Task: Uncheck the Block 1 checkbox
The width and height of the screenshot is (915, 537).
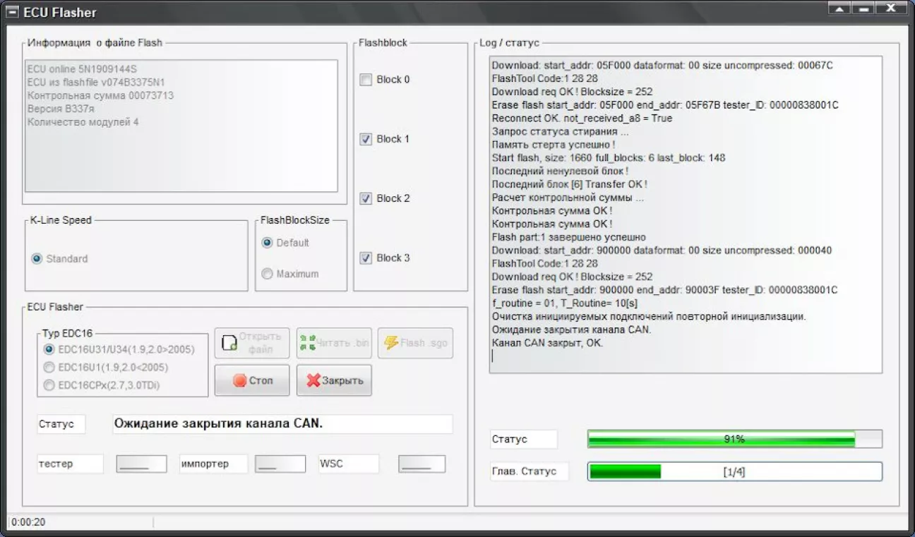Action: click(366, 139)
